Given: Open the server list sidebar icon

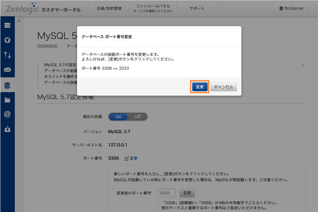Looking at the screenshot, I should (x=8, y=25).
